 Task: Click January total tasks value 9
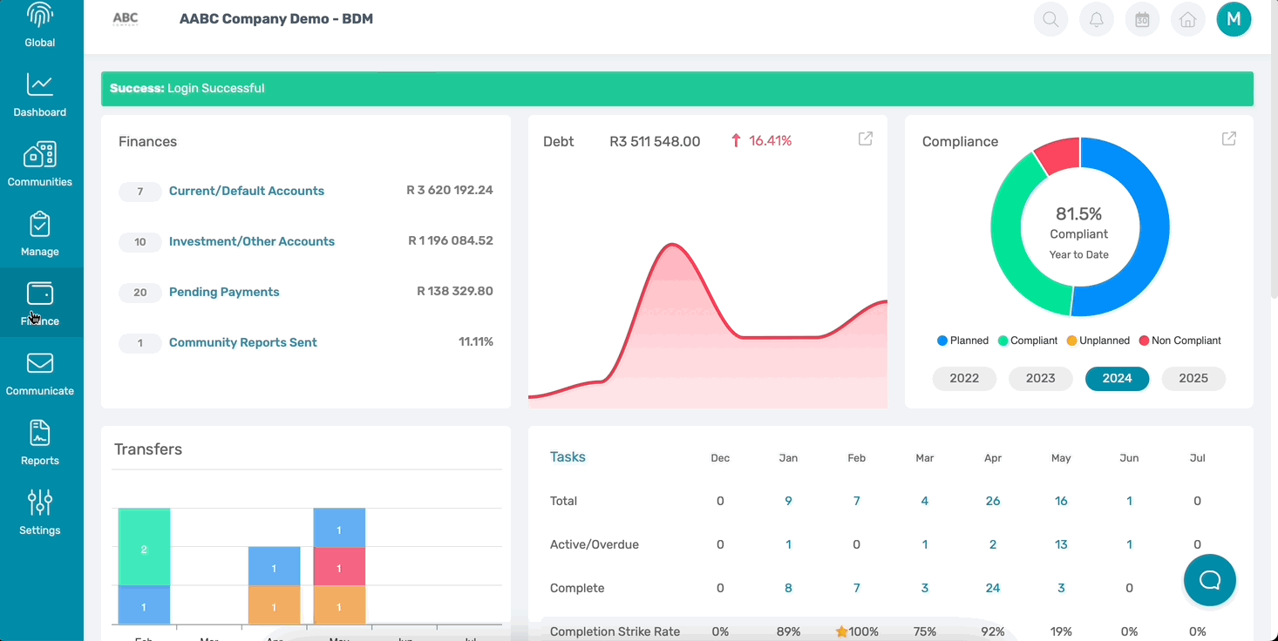(788, 501)
